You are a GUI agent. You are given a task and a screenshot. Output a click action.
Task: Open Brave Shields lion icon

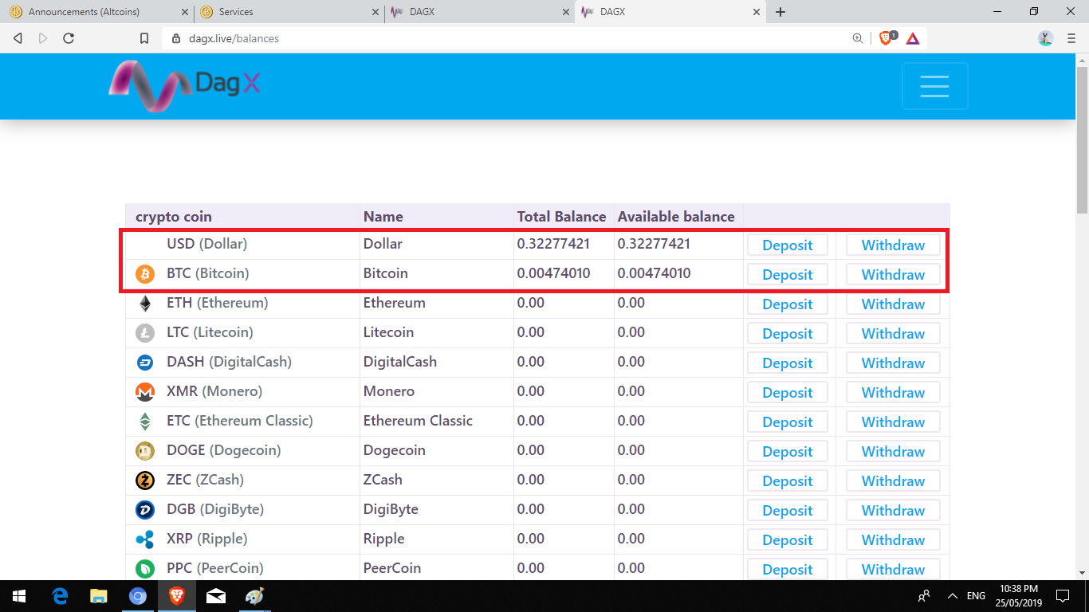[887, 38]
